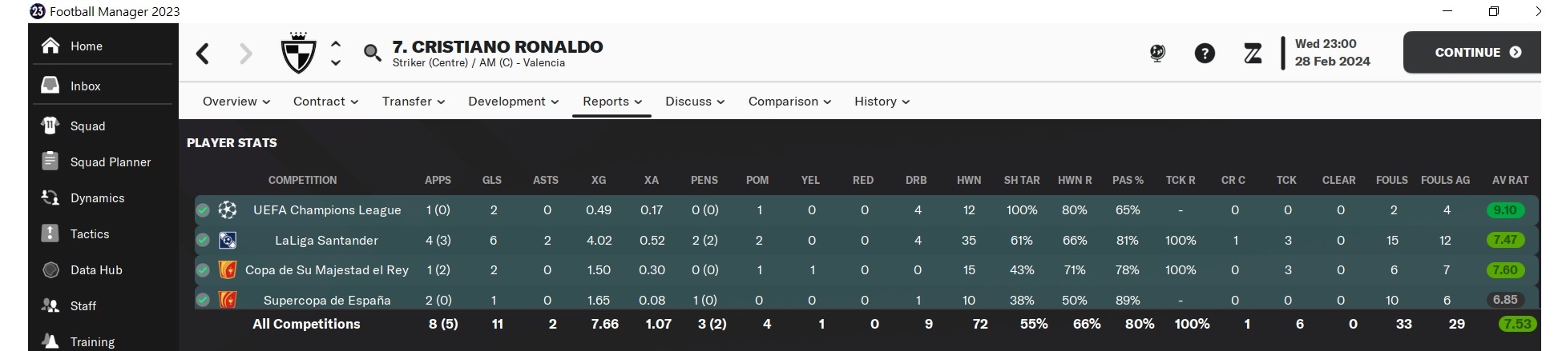Open the Data Hub sidebar icon

(x=50, y=269)
